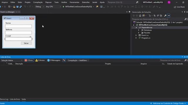Click the new item icon in toolbar
Image resolution: width=188 pixels, height=105 pixels.
[9, 7]
